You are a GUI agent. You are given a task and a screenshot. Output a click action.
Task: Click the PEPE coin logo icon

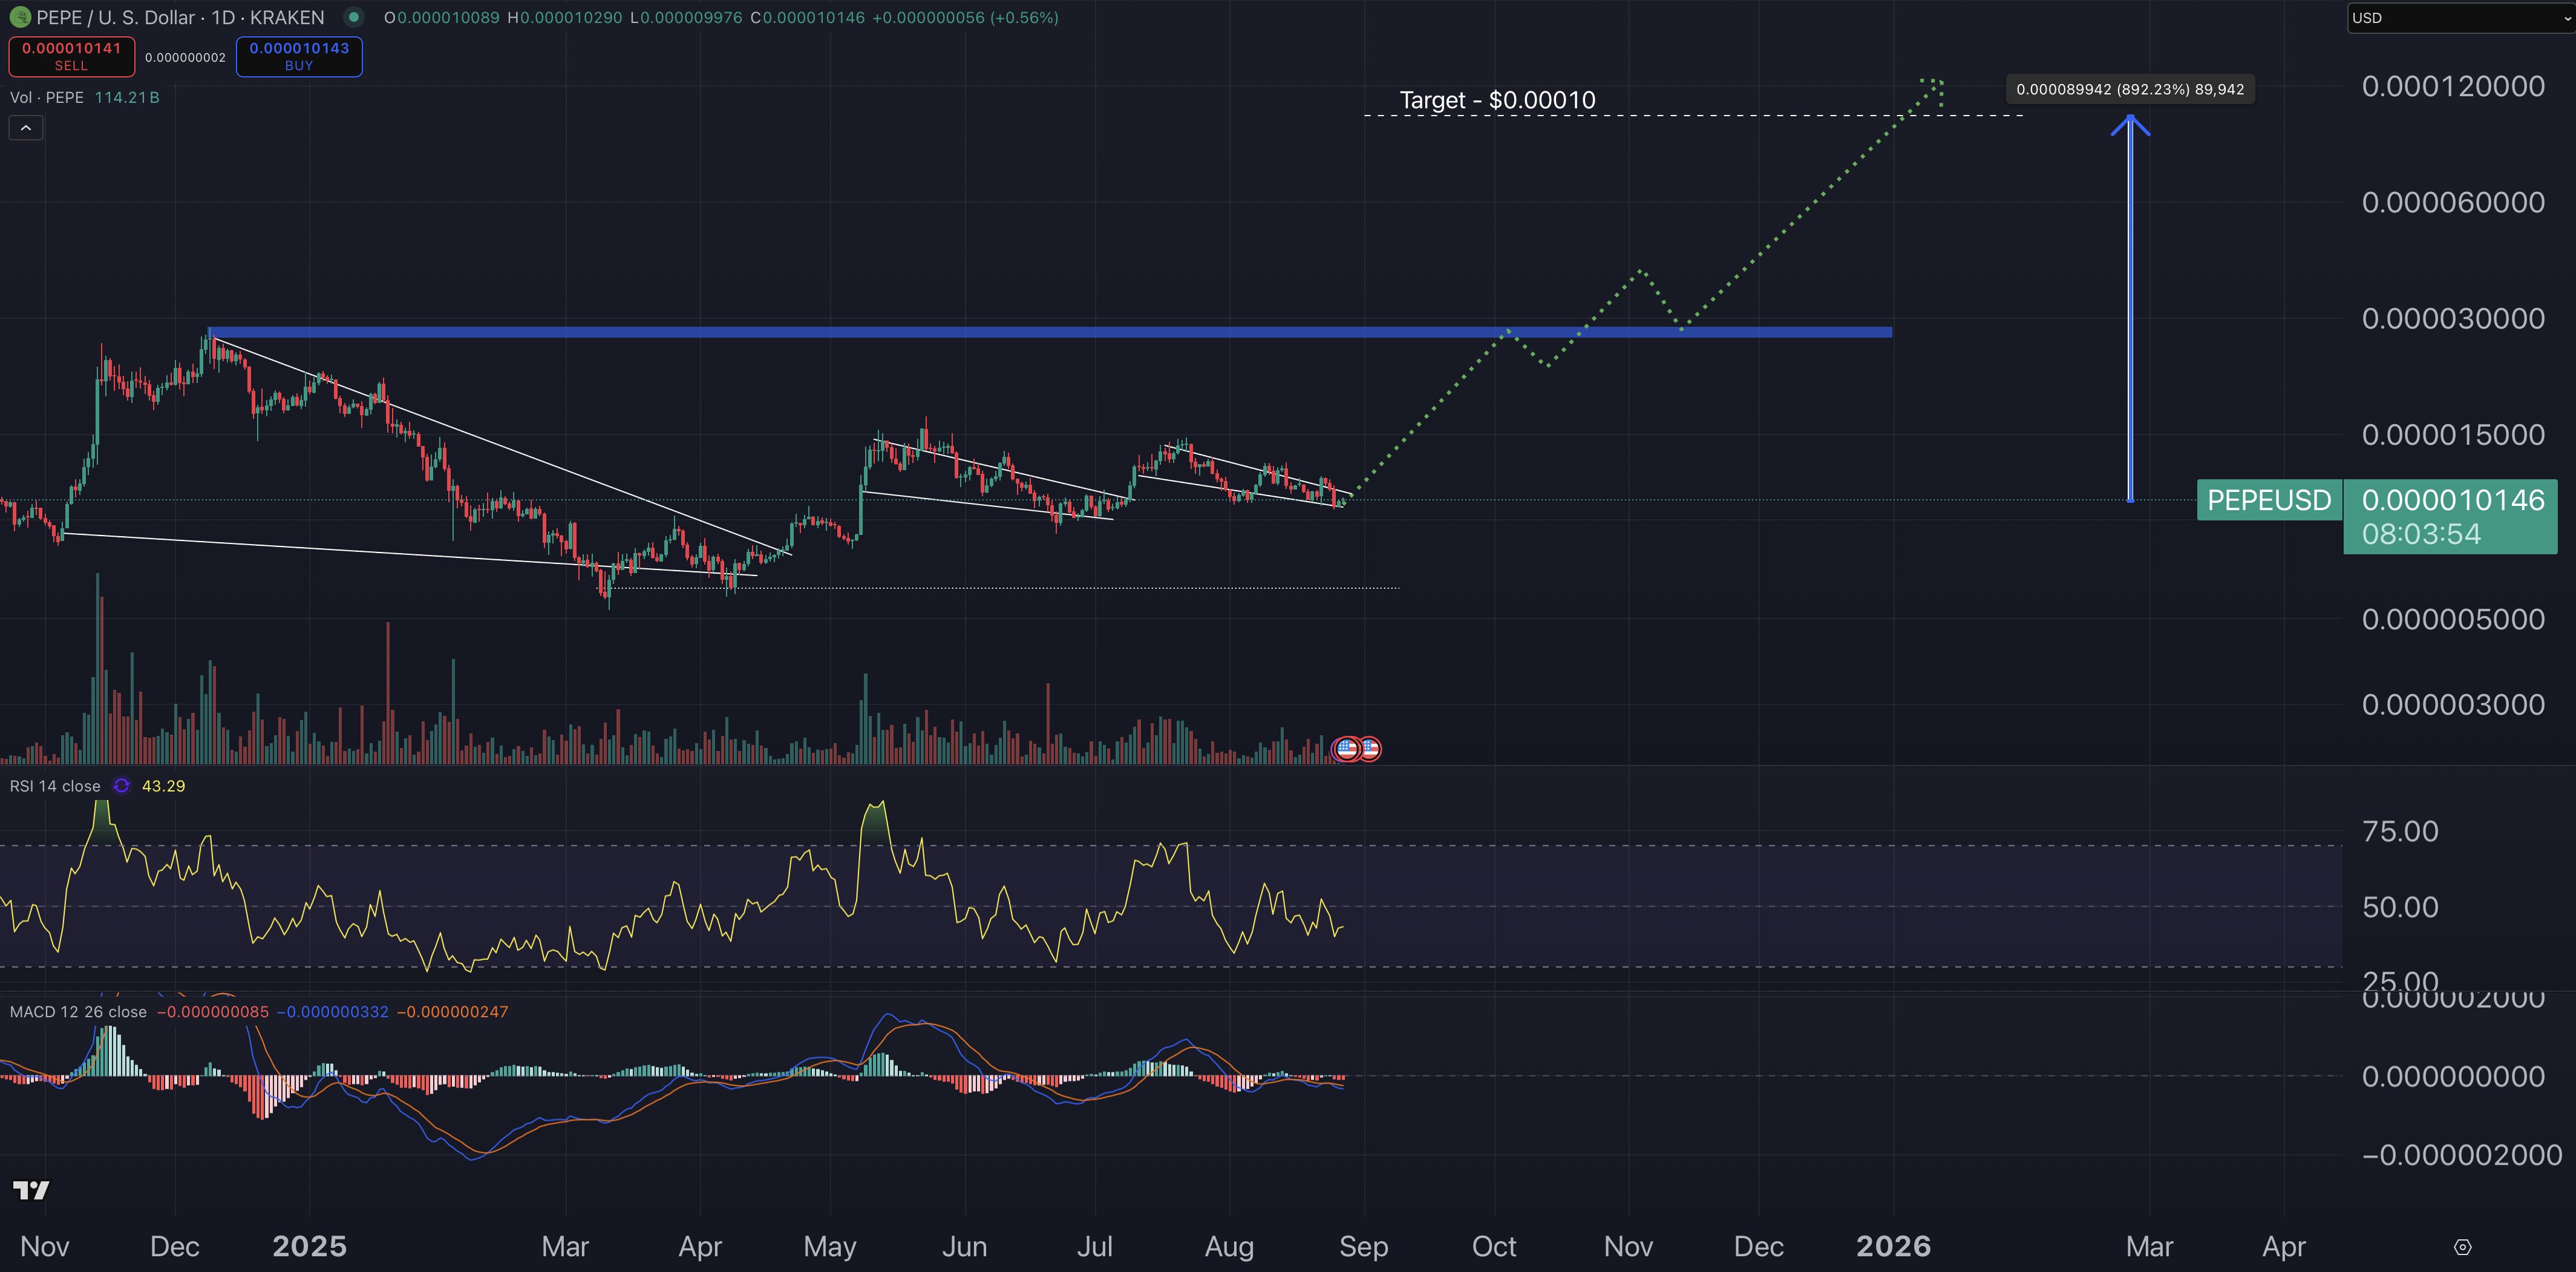(20, 17)
